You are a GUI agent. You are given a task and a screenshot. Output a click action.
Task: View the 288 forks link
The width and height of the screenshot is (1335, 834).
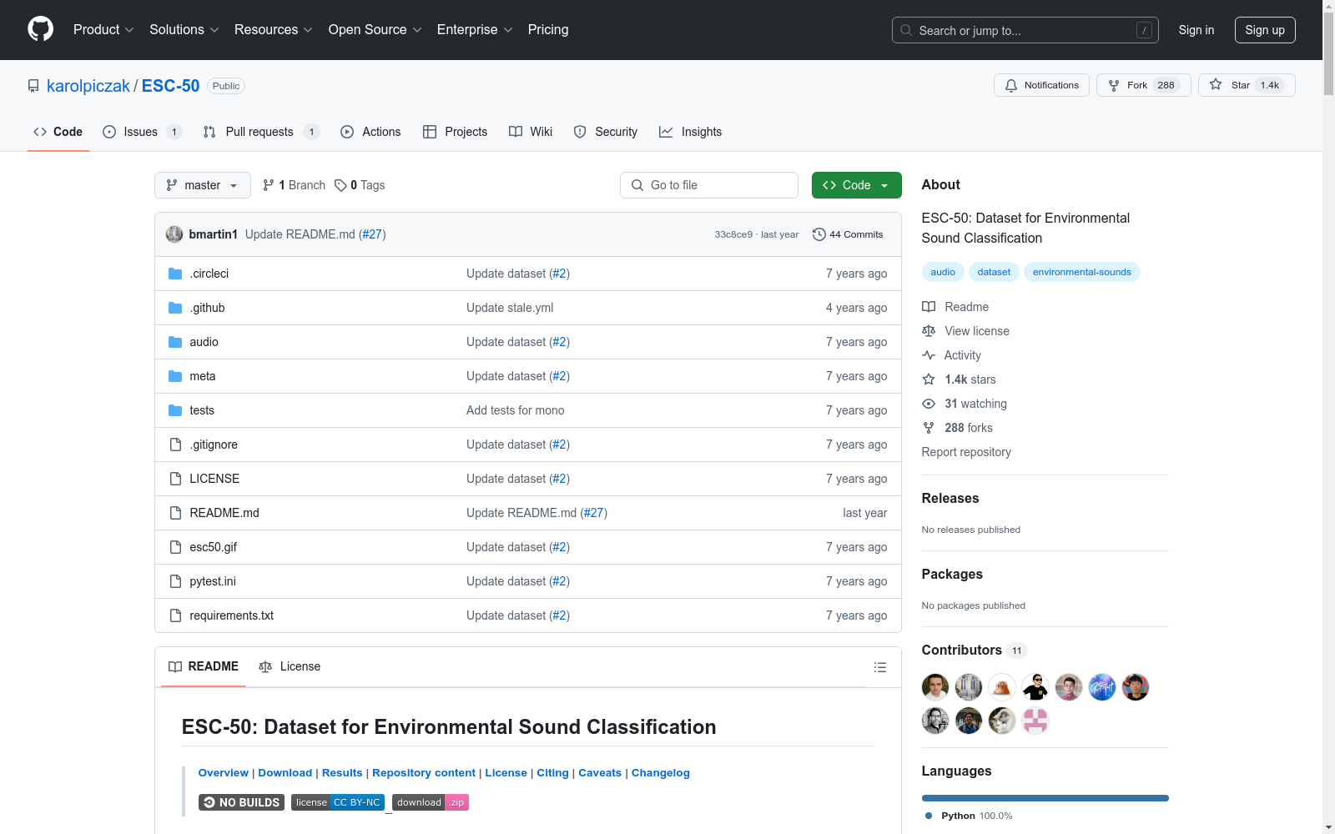click(958, 428)
